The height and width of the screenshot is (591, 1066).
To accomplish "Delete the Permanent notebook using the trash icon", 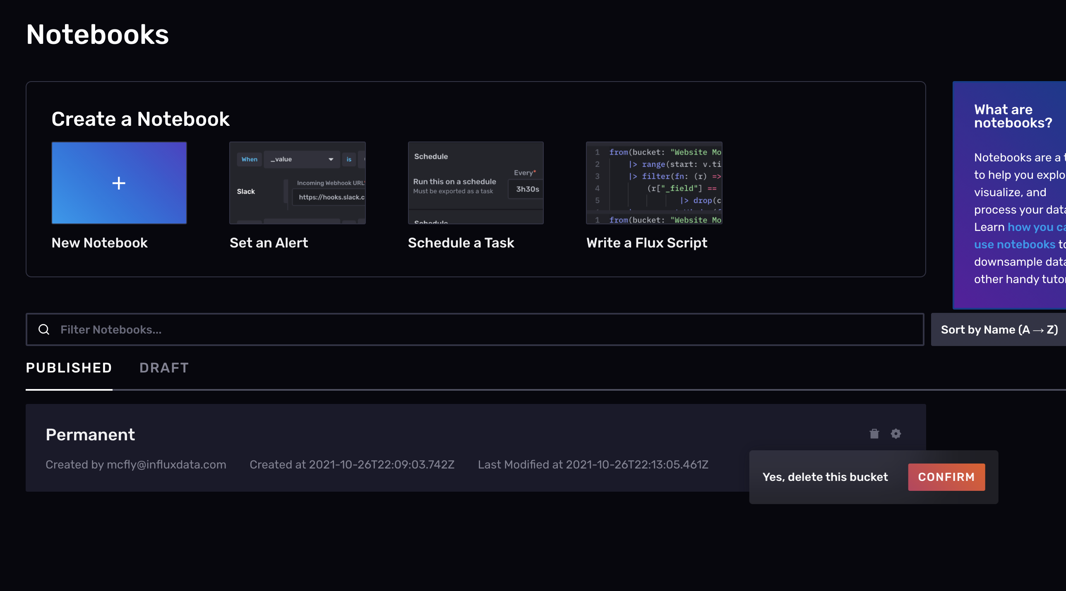I will point(874,434).
